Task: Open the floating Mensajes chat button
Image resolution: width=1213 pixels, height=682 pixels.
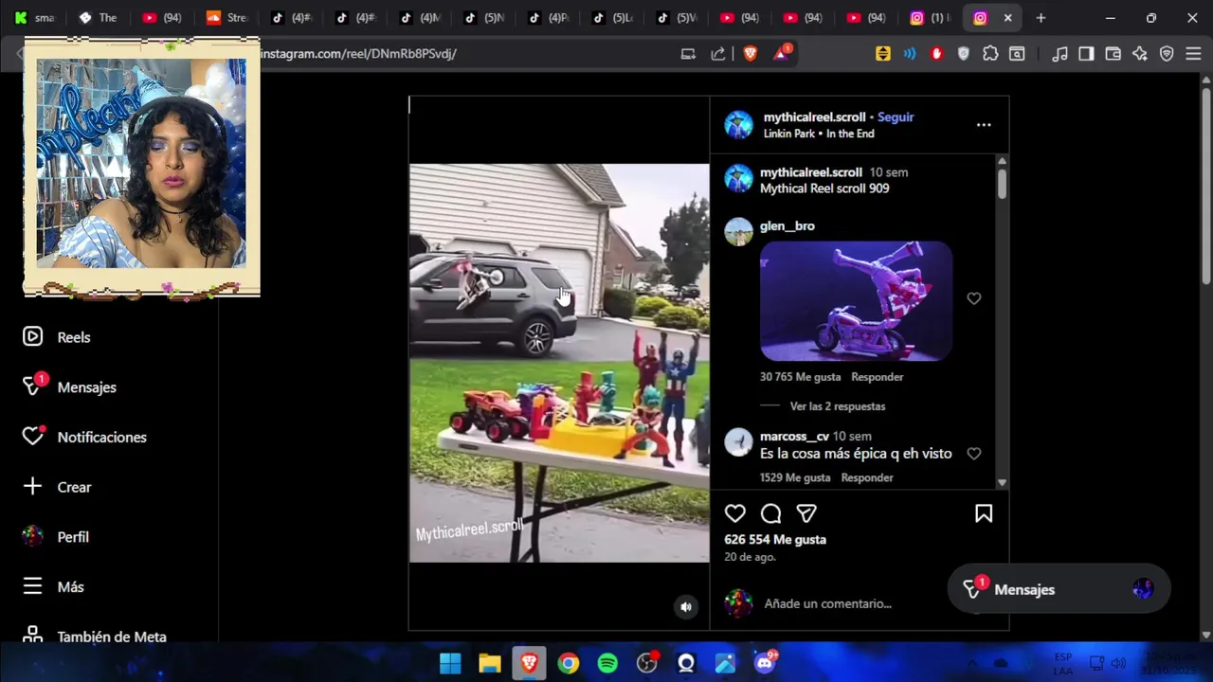Action: (x=1059, y=589)
